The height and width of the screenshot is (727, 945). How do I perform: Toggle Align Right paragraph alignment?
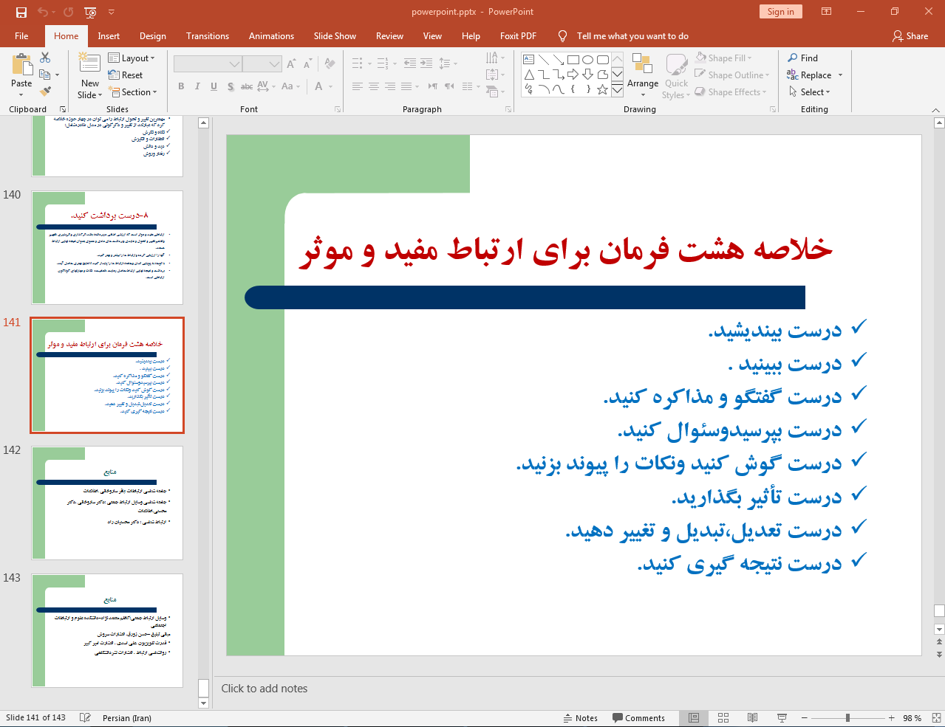389,86
